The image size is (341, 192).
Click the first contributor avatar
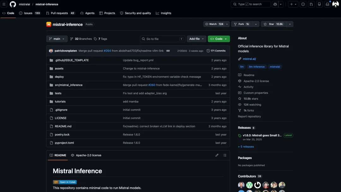pyautogui.click(x=241, y=185)
